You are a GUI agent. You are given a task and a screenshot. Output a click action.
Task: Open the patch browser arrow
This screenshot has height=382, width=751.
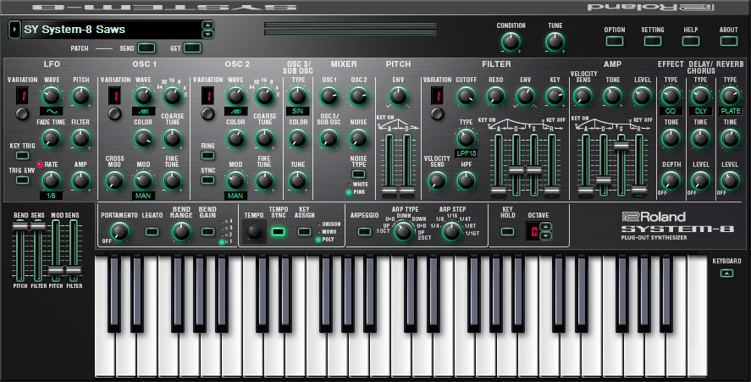pyautogui.click(x=15, y=30)
